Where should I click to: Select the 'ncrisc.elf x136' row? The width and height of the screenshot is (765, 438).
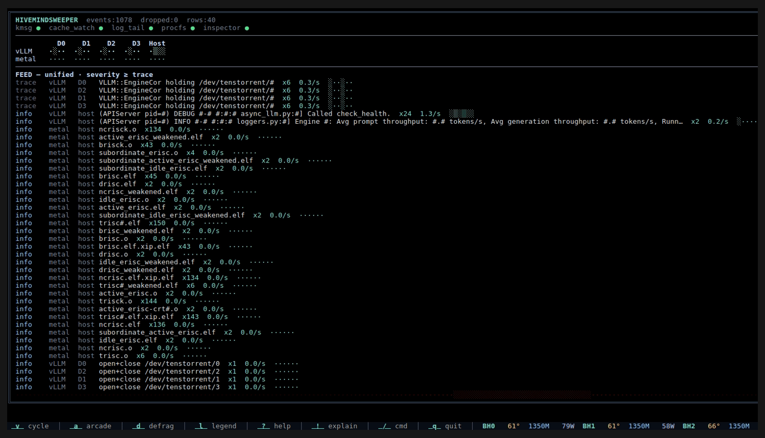[x=121, y=324]
